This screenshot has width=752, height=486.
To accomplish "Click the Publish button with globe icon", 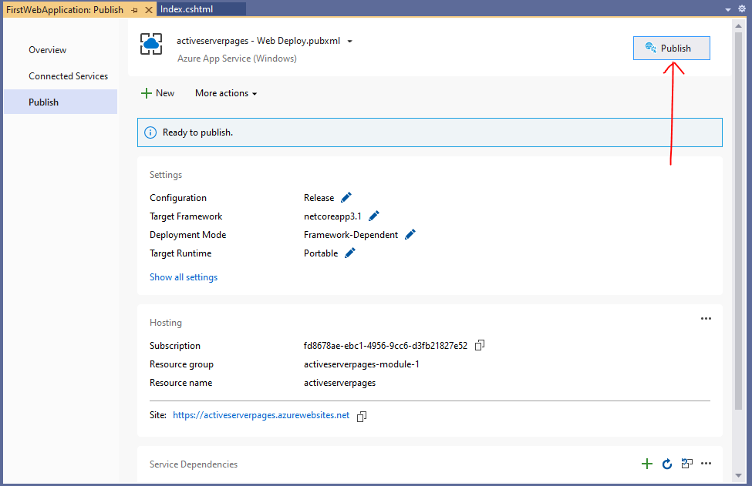I will pos(671,49).
